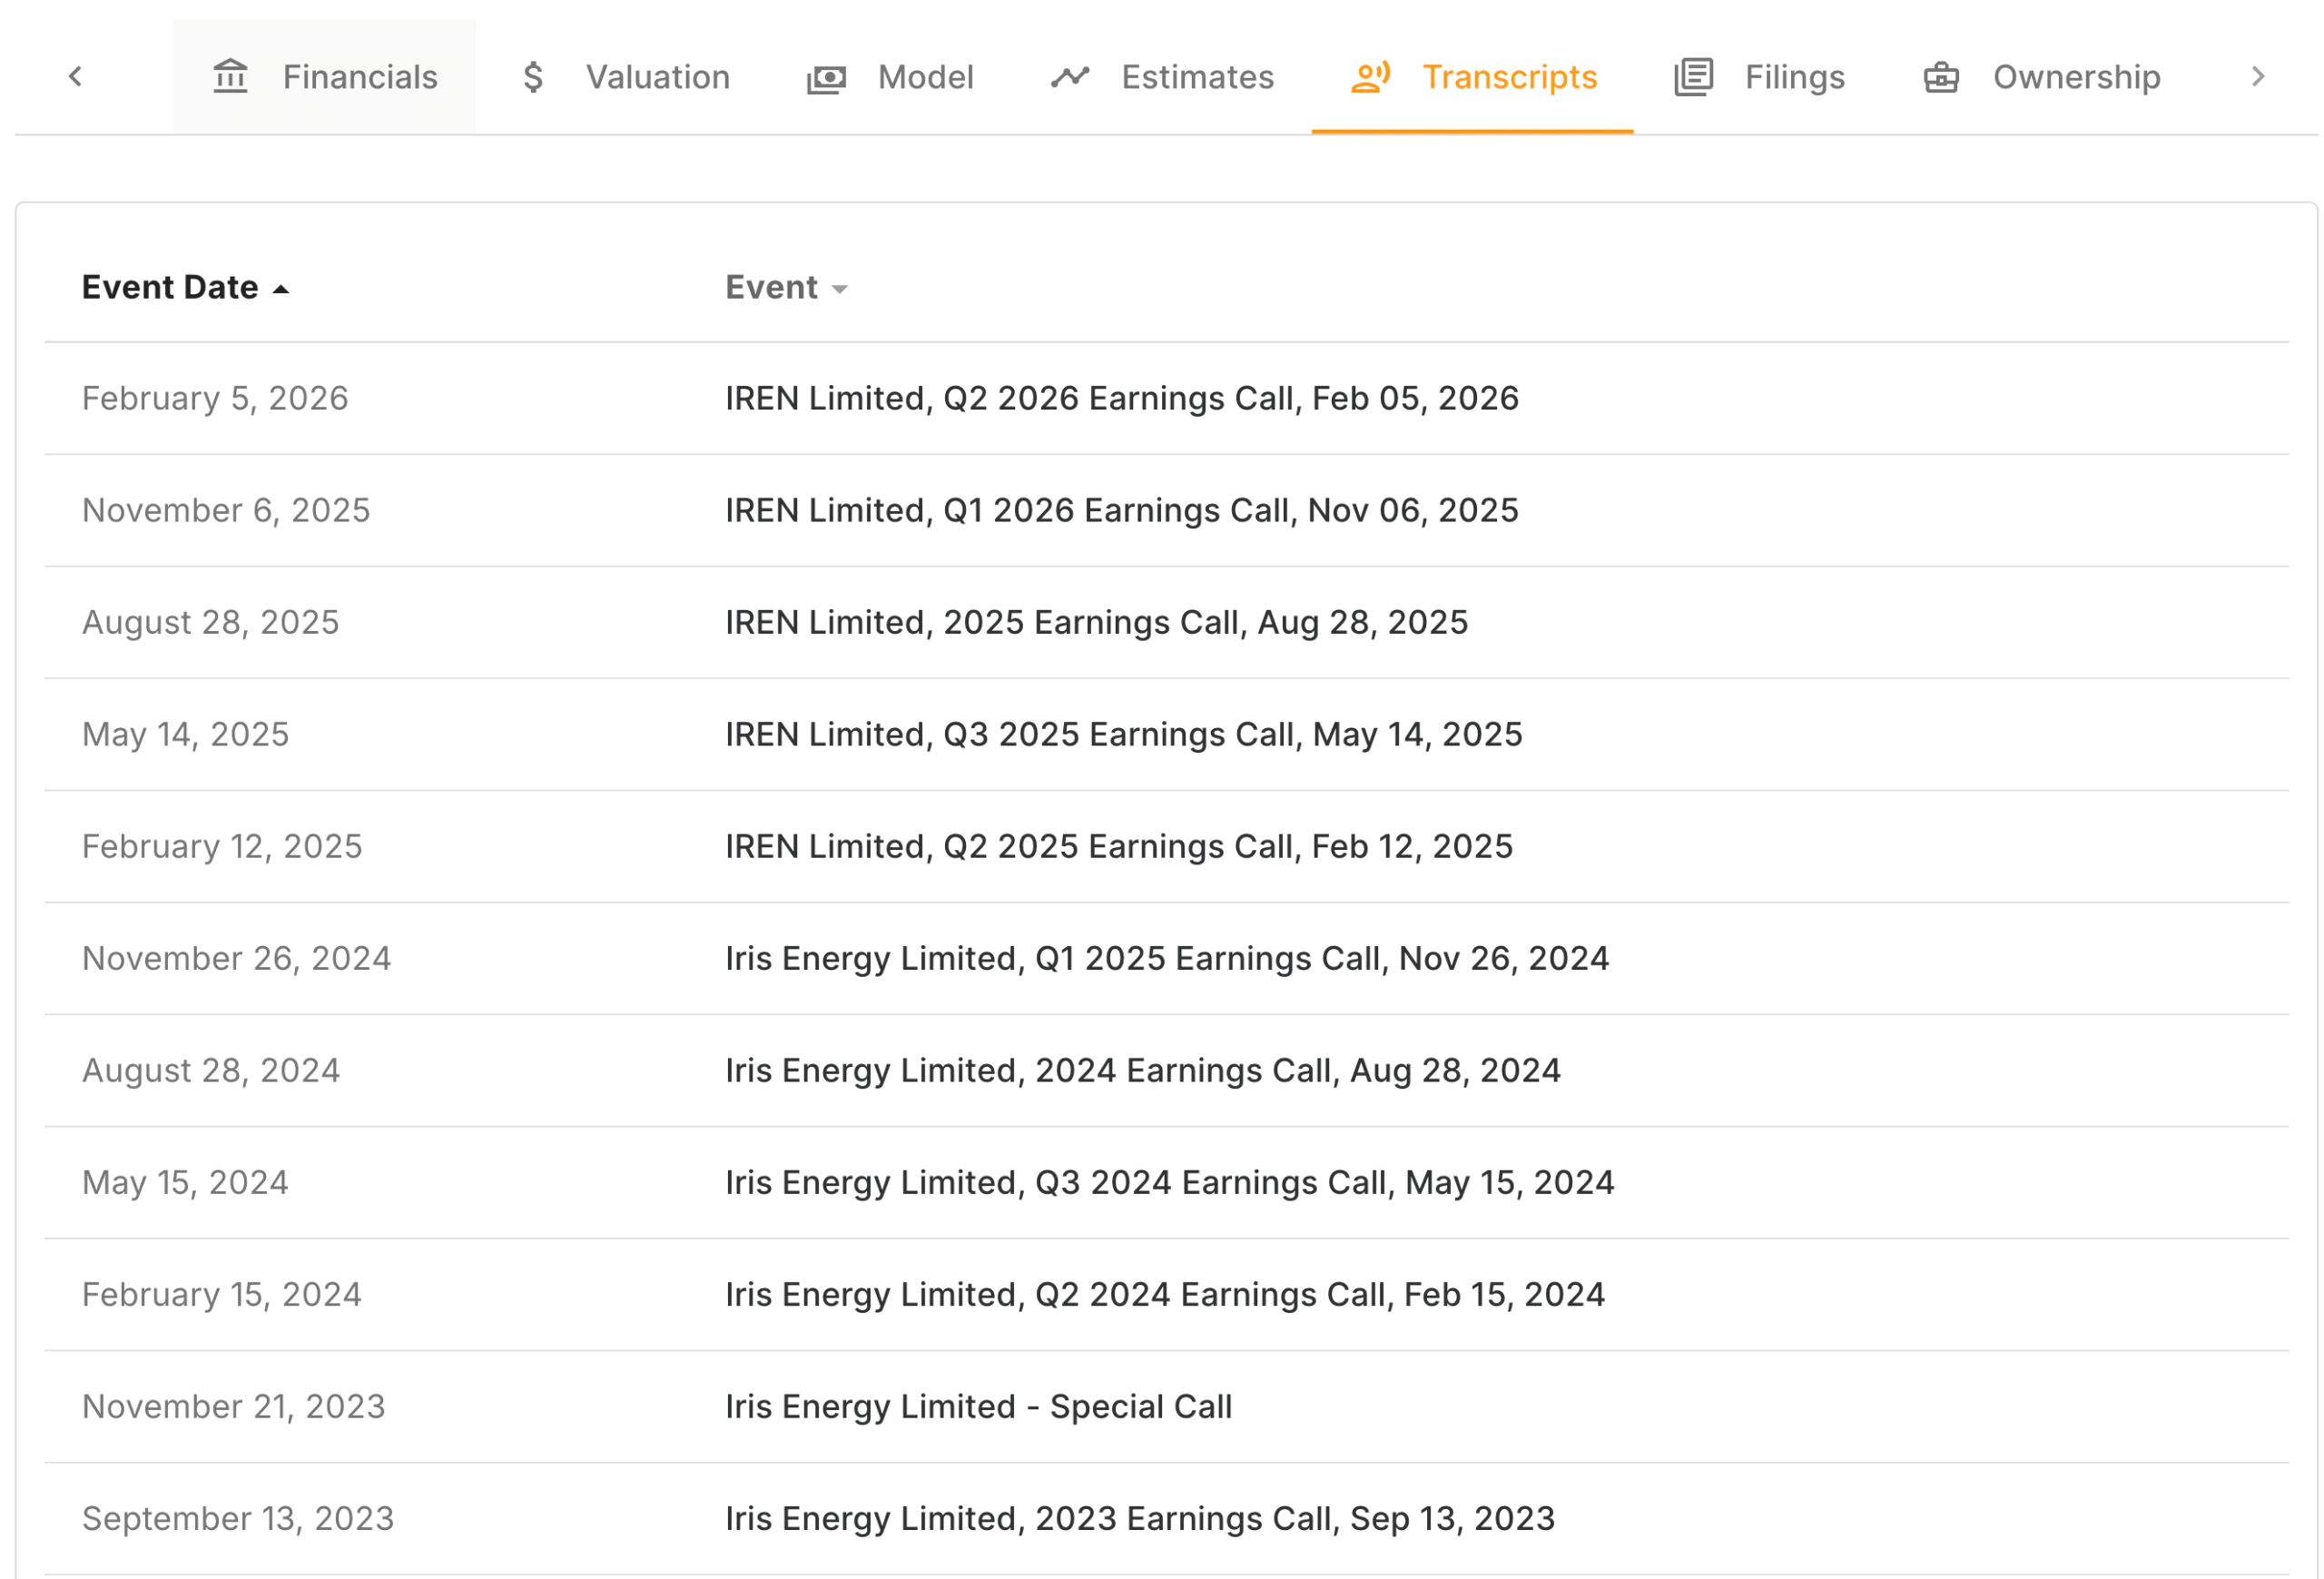Open Q1 2025 Earnings Call Nov 26, 2024
This screenshot has width=2324, height=1579.
pyautogui.click(x=1166, y=959)
